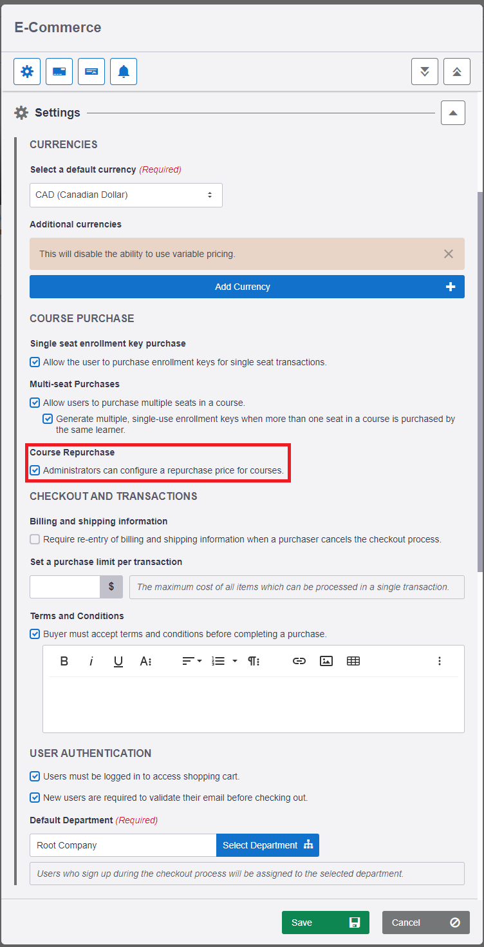This screenshot has width=484, height=947.
Task: Collapse the Settings section
Action: point(453,113)
